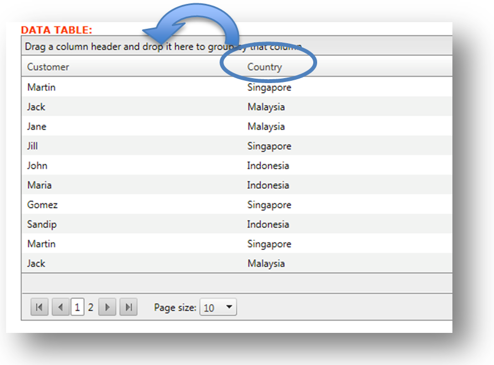Click Malaysia in Jane's row
The height and width of the screenshot is (365, 494).
pyautogui.click(x=266, y=127)
